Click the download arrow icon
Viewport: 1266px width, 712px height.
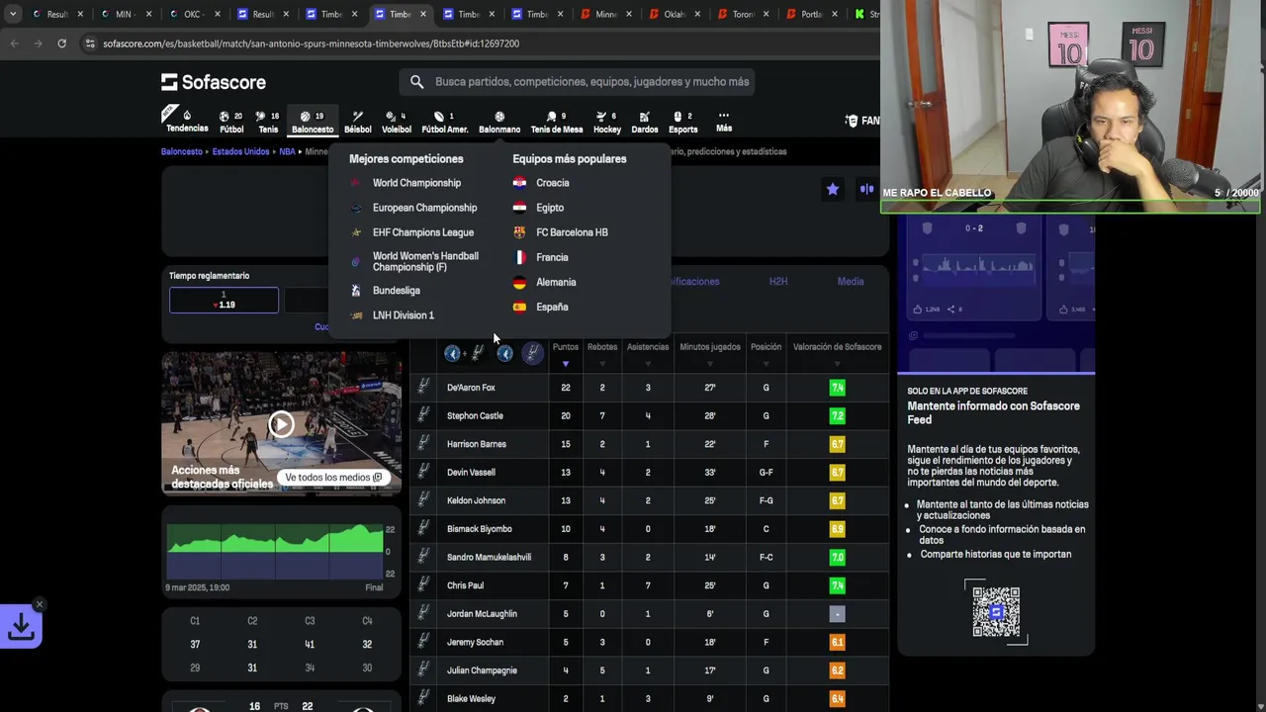21,627
